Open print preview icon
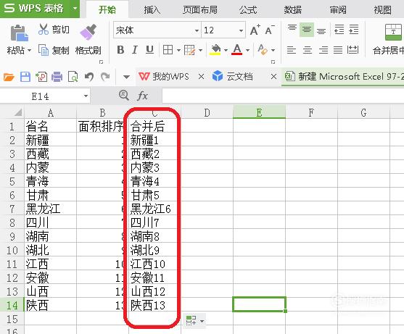This screenshot has height=334, width=404. pyautogui.click(x=73, y=77)
